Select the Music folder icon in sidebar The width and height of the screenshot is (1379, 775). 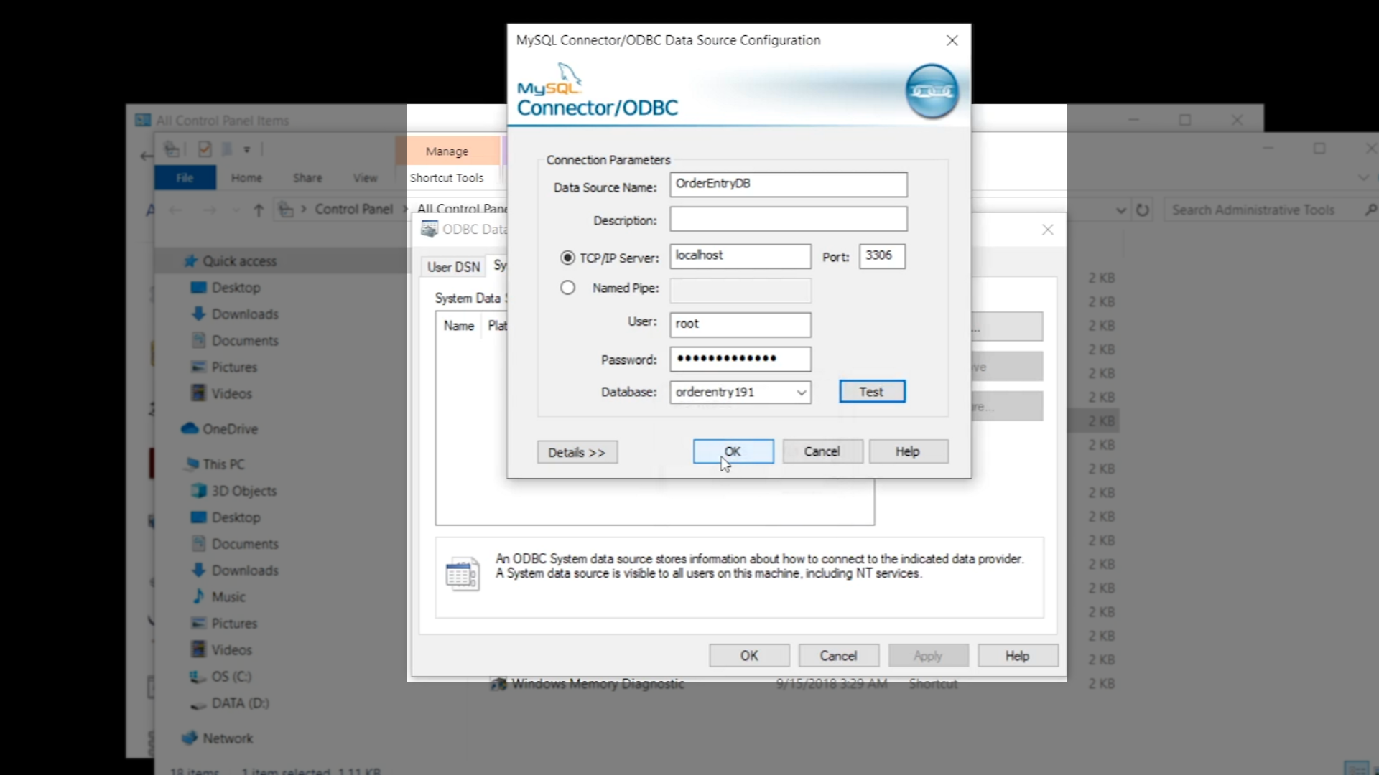pyautogui.click(x=198, y=596)
